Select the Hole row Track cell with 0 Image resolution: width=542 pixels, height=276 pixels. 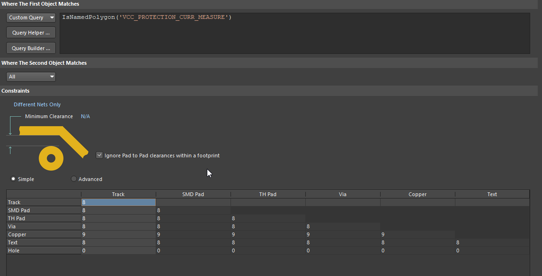tap(118, 251)
